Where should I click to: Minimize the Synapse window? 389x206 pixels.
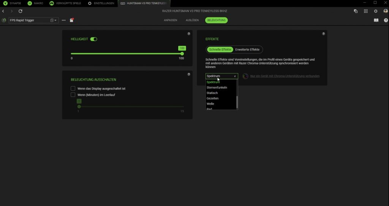pos(365,3)
